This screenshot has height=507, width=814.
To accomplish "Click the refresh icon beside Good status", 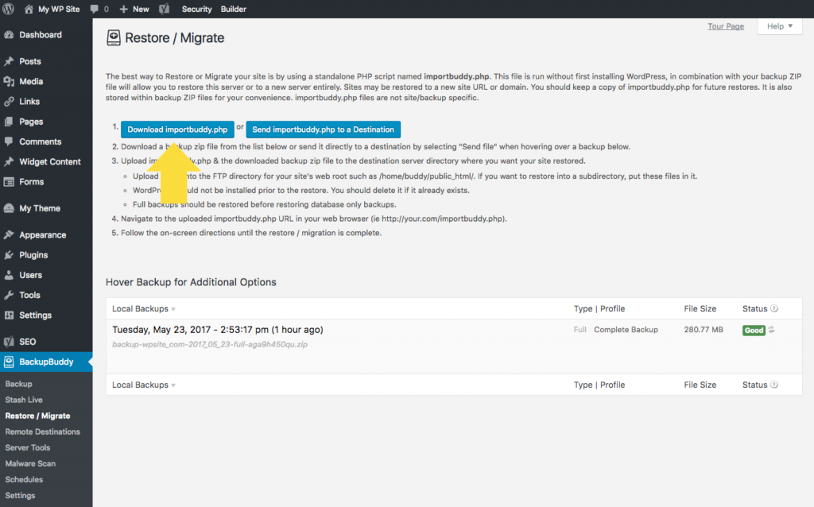I will coord(771,330).
